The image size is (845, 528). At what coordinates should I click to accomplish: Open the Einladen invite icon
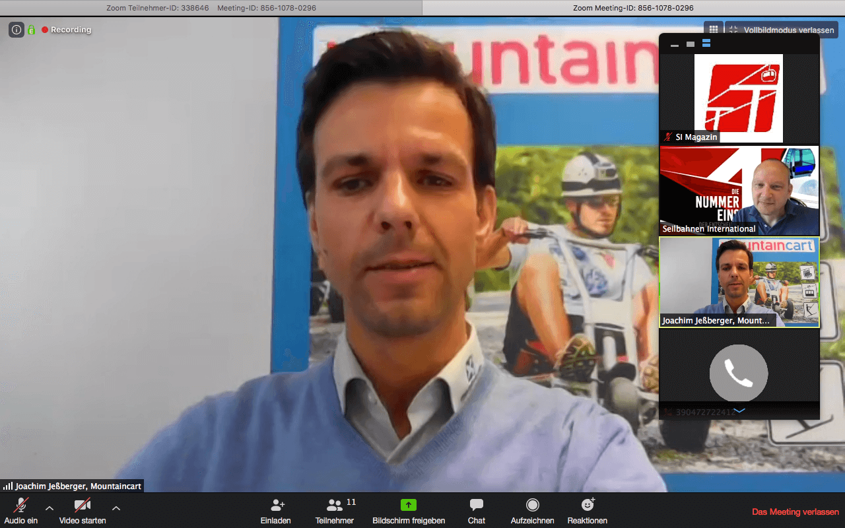pyautogui.click(x=277, y=506)
